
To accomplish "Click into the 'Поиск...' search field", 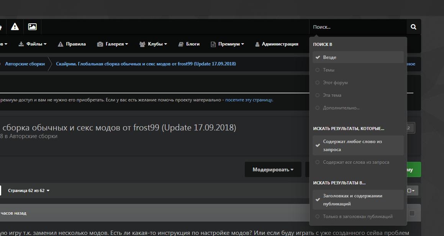I will [358, 27].
